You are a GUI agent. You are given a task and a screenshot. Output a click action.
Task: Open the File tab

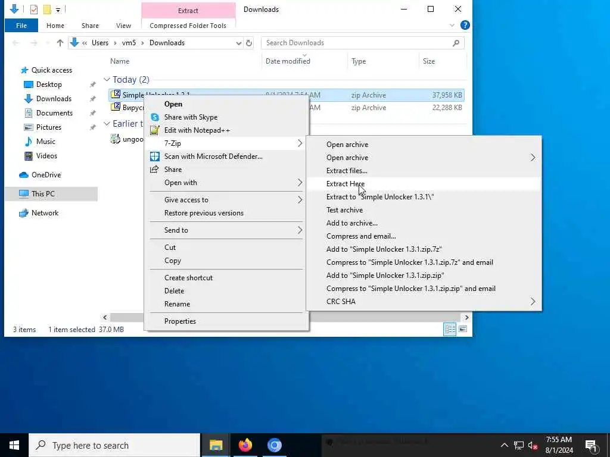click(x=21, y=26)
